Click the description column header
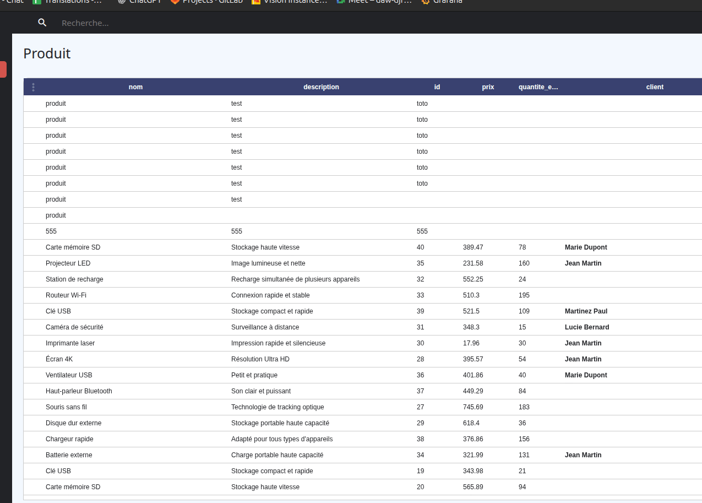This screenshot has height=503, width=702. click(321, 87)
